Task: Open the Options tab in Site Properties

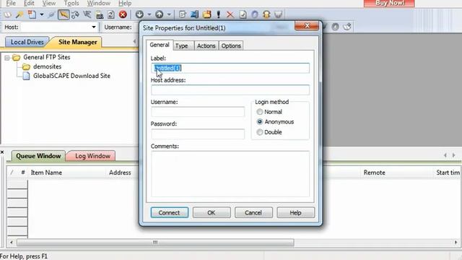Action: pyautogui.click(x=231, y=45)
